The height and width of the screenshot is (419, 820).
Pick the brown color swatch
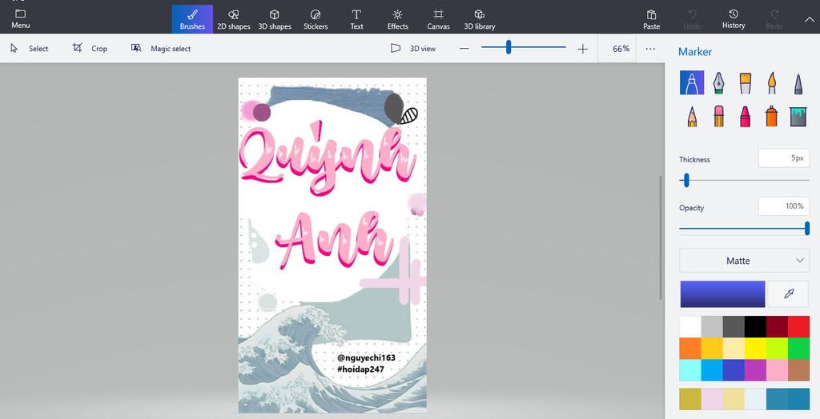tap(798, 370)
